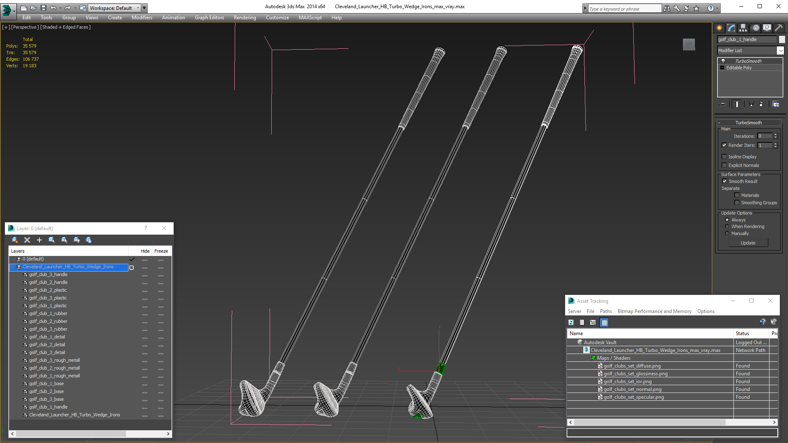The height and width of the screenshot is (443, 788).
Task: Open Bitmap Performance and Memory menu
Action: pos(654,311)
